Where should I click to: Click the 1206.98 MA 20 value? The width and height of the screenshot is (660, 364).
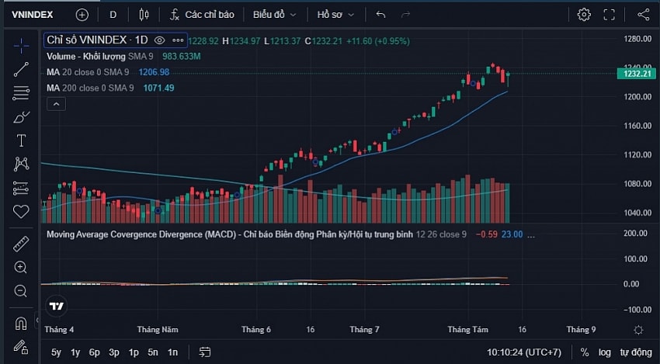[154, 72]
